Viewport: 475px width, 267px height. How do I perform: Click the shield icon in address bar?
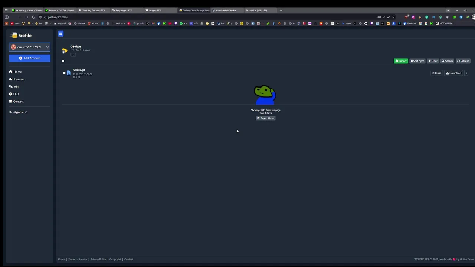tap(40, 17)
